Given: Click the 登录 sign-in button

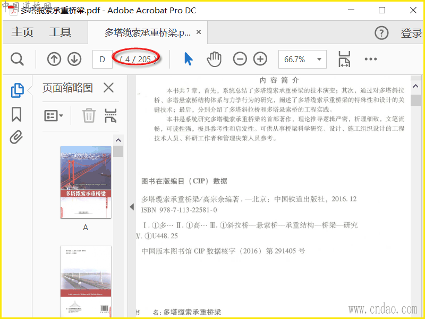Looking at the screenshot, I should pyautogui.click(x=411, y=33).
